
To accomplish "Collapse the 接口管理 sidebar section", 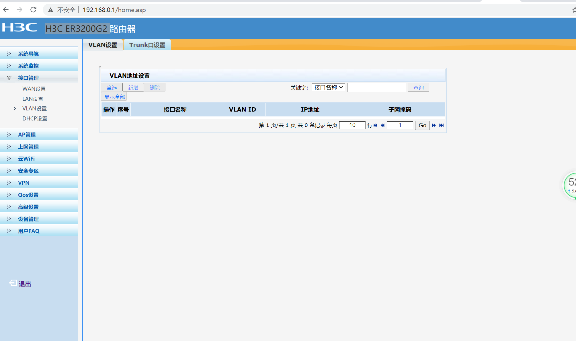I will point(28,78).
